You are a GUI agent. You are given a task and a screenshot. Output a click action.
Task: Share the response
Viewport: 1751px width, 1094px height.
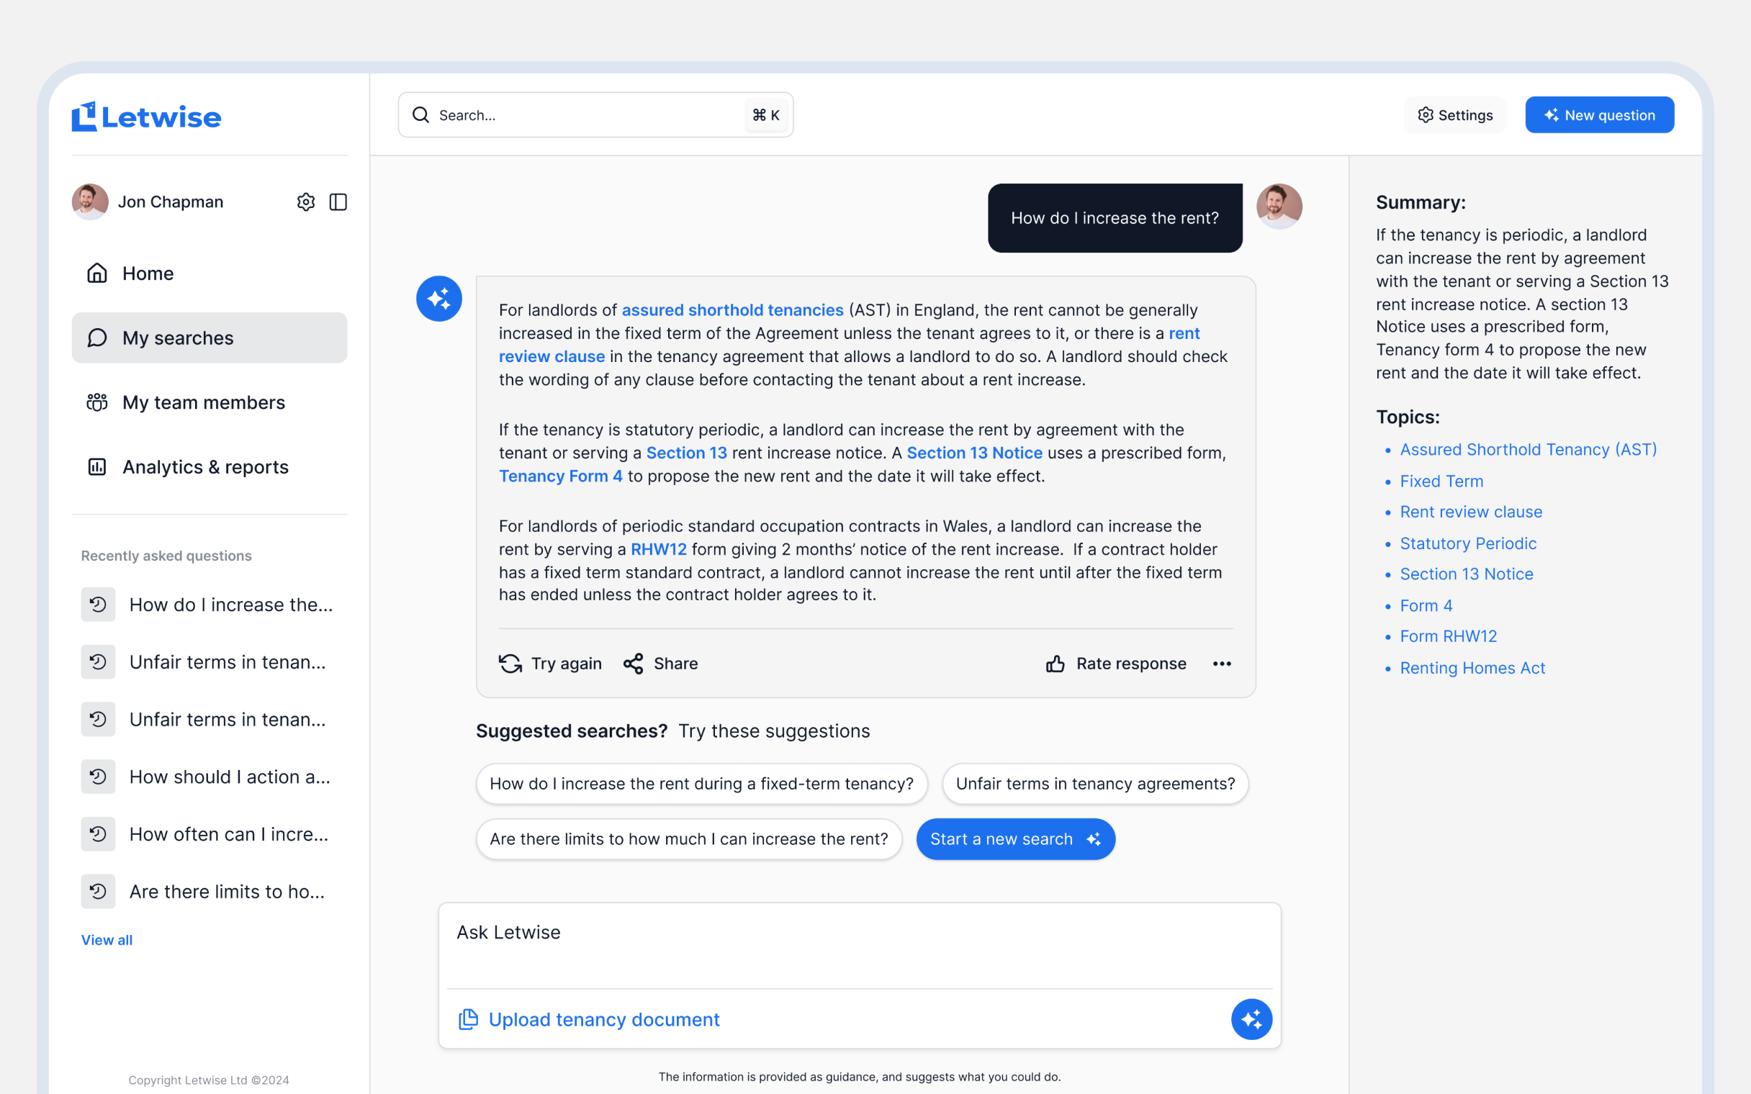[660, 664]
